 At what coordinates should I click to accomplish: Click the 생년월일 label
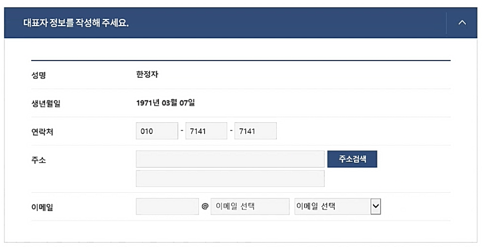[x=46, y=103]
